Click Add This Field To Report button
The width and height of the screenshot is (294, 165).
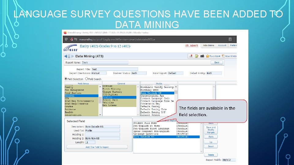click(x=97, y=147)
